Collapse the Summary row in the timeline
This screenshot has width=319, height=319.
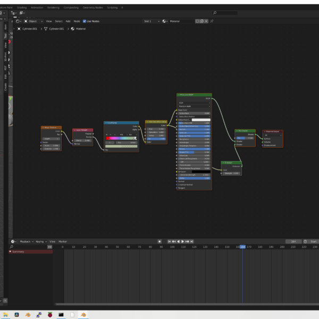11,251
